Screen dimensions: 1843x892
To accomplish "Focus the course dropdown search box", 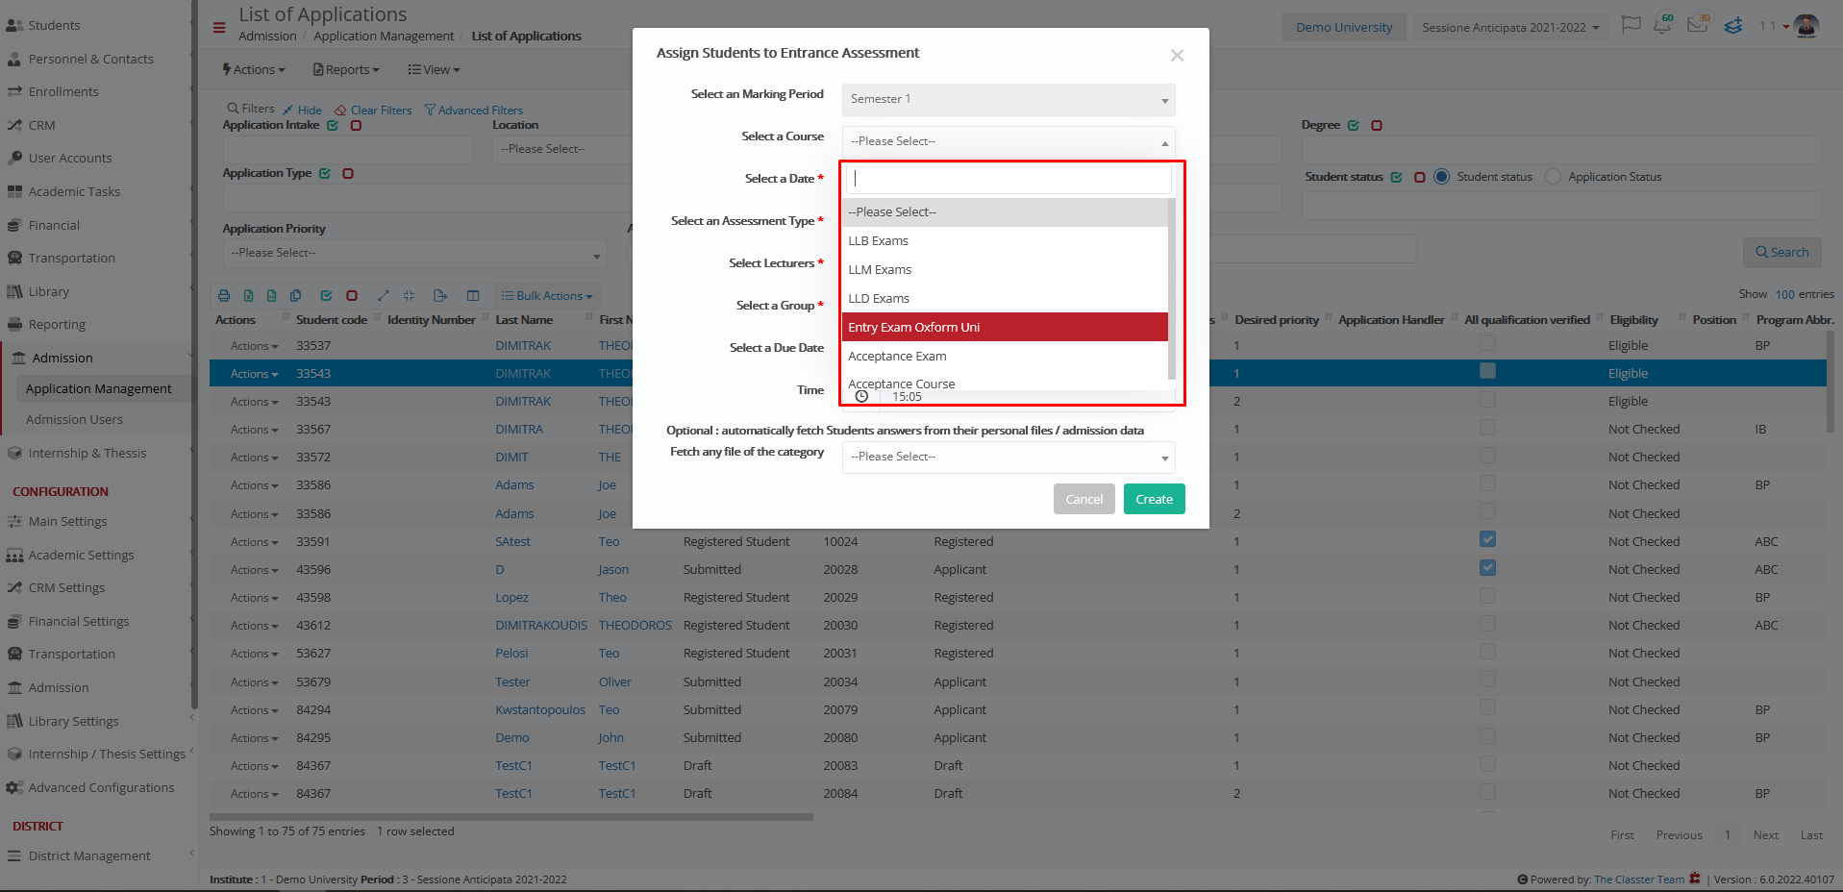I will click(1009, 178).
